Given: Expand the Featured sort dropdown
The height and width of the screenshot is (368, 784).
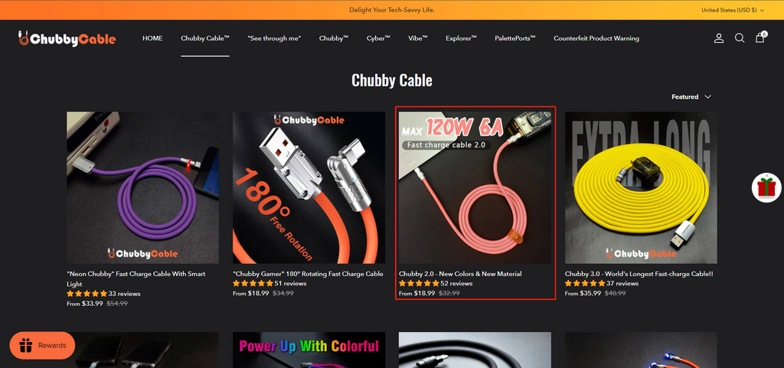Looking at the screenshot, I should (691, 97).
